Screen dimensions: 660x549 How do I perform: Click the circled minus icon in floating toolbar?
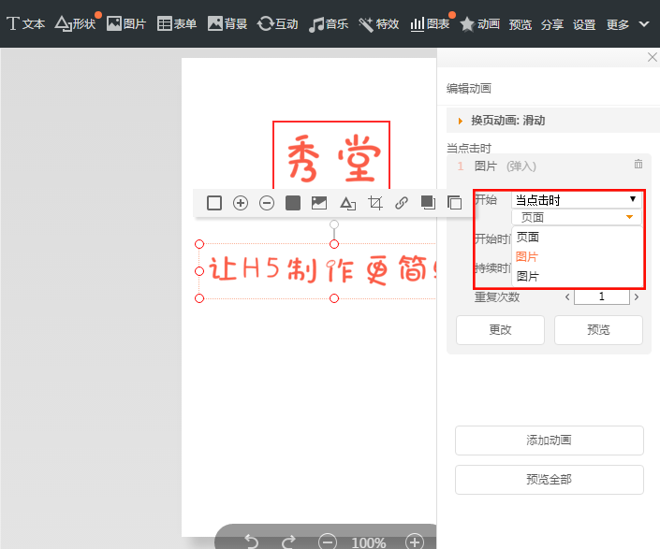267,203
